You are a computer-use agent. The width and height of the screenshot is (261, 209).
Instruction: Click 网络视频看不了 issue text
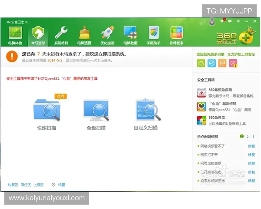pos(212,146)
